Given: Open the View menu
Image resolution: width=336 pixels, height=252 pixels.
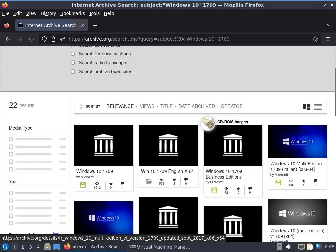Looking at the screenshot, I should (31, 13).
